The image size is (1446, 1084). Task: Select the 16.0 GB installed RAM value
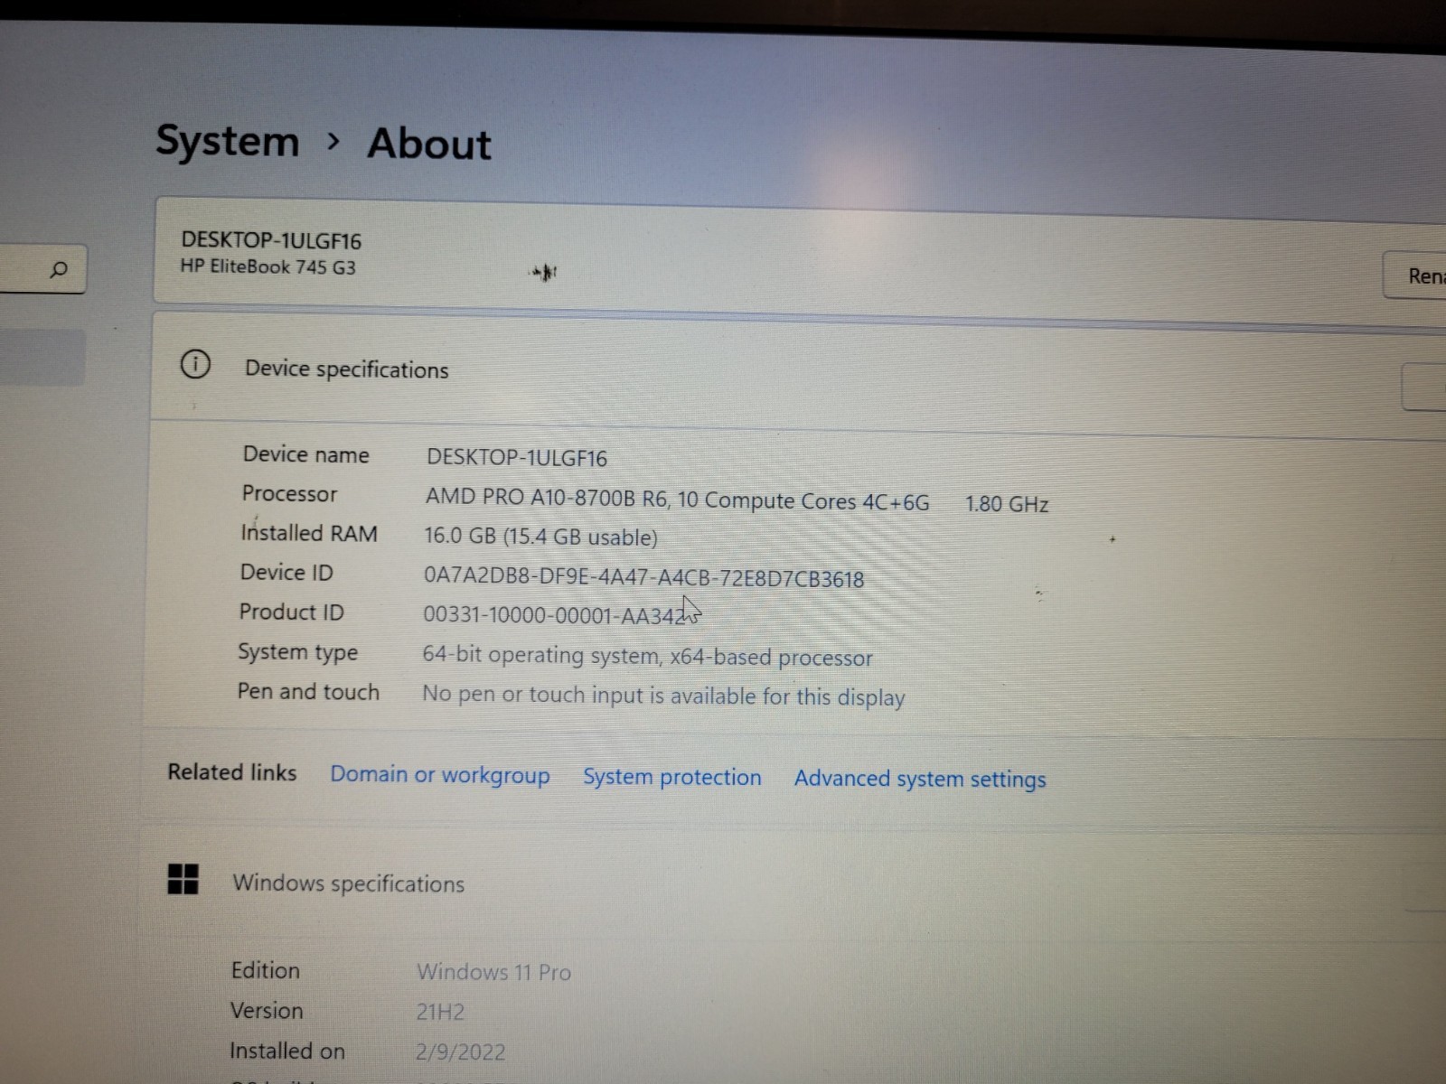[540, 537]
